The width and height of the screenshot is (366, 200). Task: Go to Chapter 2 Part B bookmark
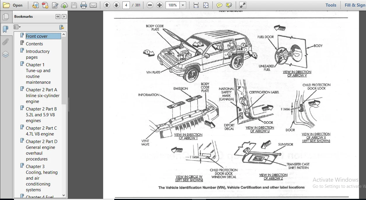(x=41, y=115)
